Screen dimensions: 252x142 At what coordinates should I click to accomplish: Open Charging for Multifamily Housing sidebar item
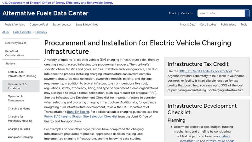(x=21, y=119)
